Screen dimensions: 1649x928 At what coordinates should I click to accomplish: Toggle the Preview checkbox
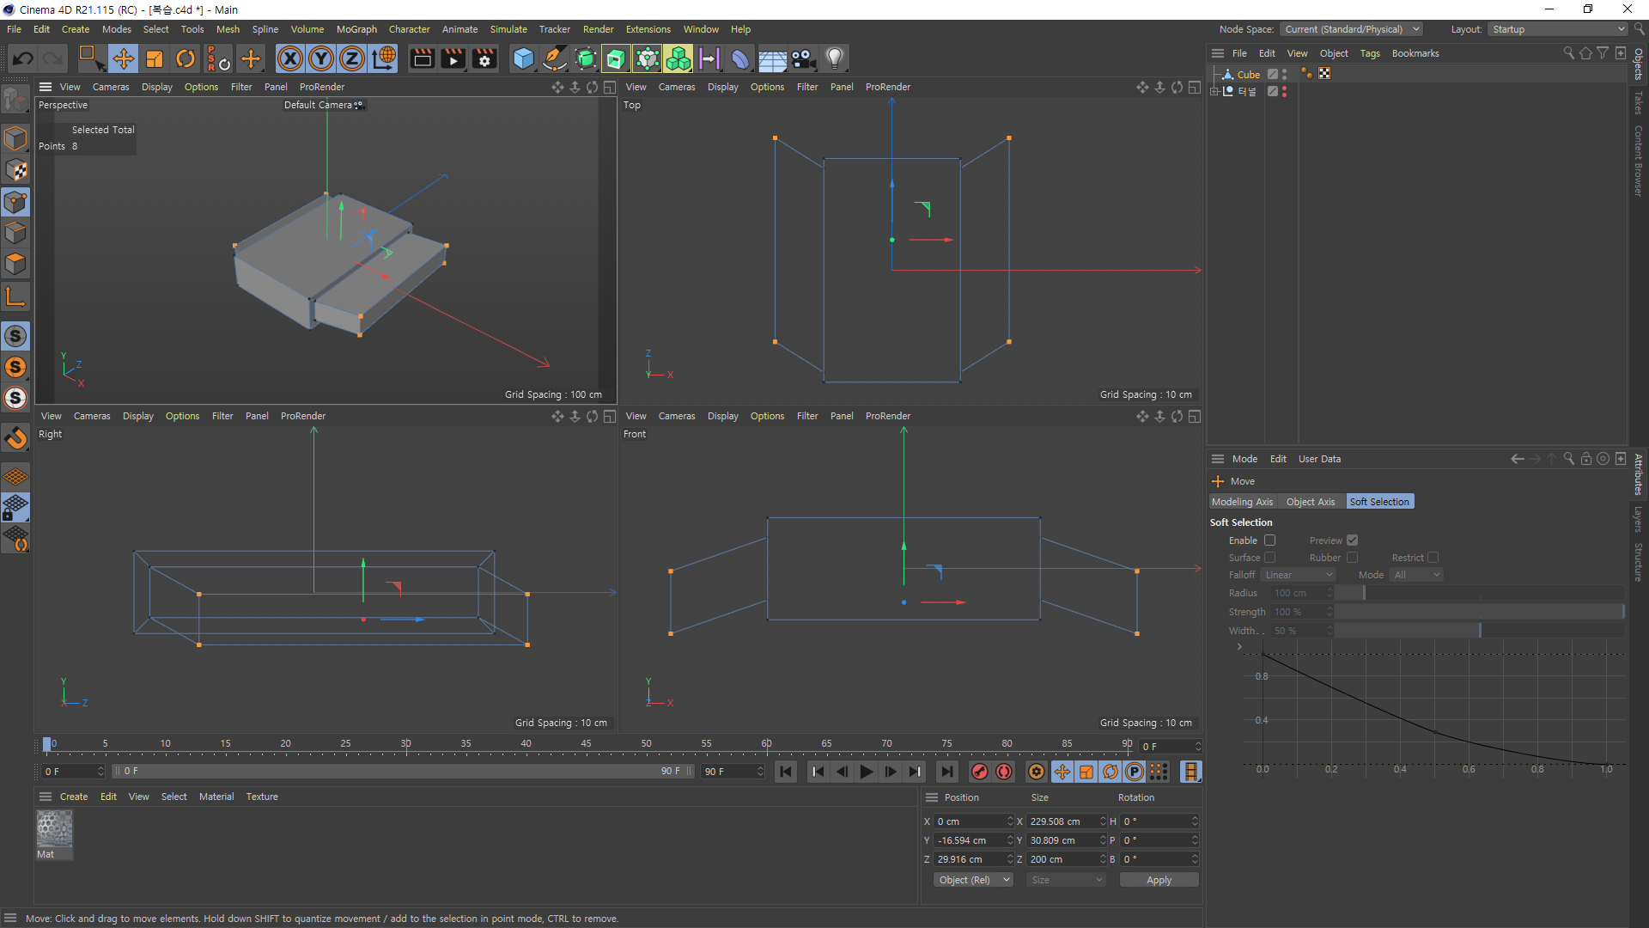pyautogui.click(x=1352, y=540)
